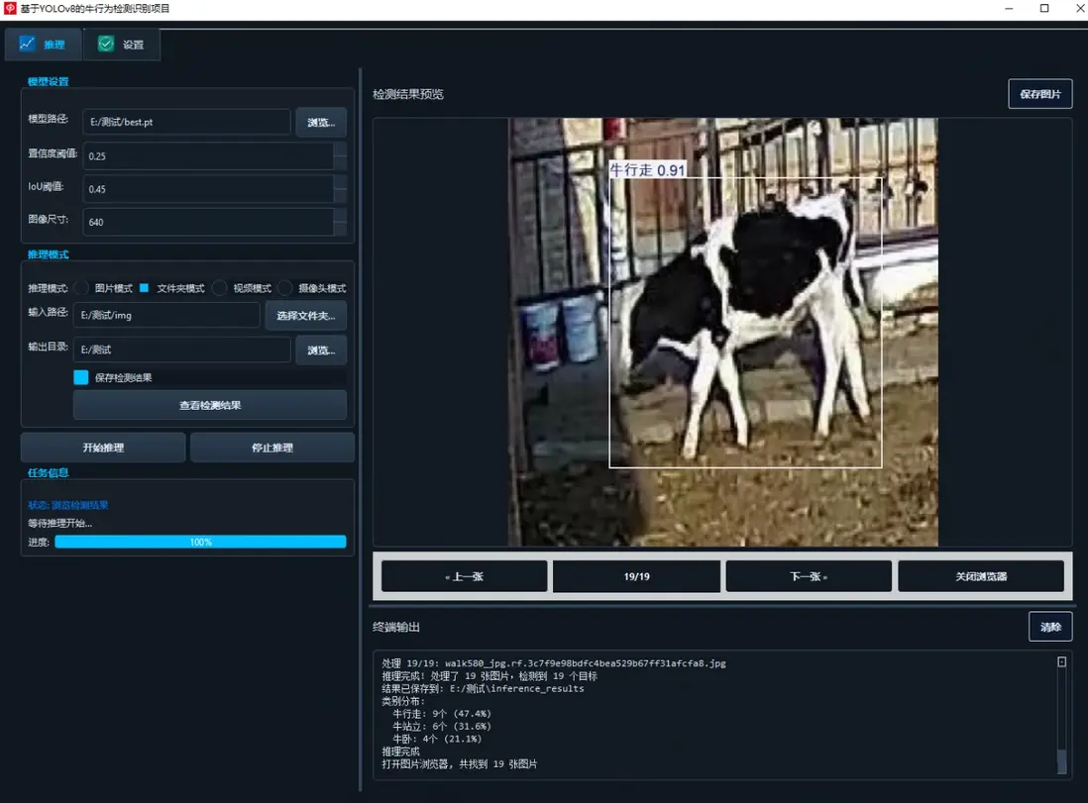Click the 100% progress bar
The height and width of the screenshot is (803, 1088).
(x=200, y=542)
